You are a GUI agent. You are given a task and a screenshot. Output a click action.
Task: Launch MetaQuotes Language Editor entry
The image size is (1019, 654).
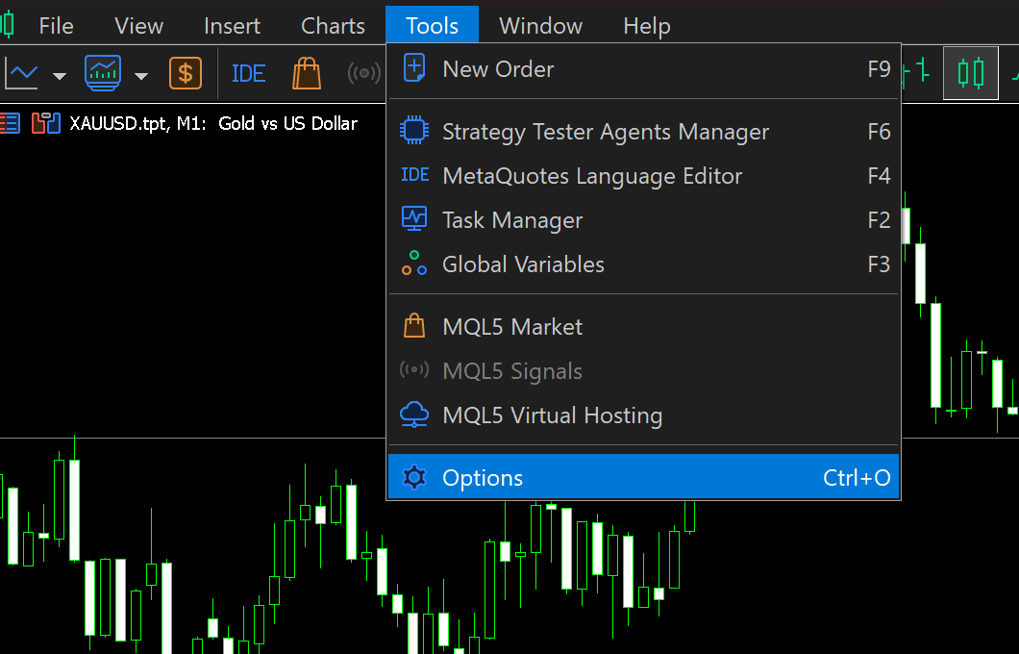click(643, 176)
